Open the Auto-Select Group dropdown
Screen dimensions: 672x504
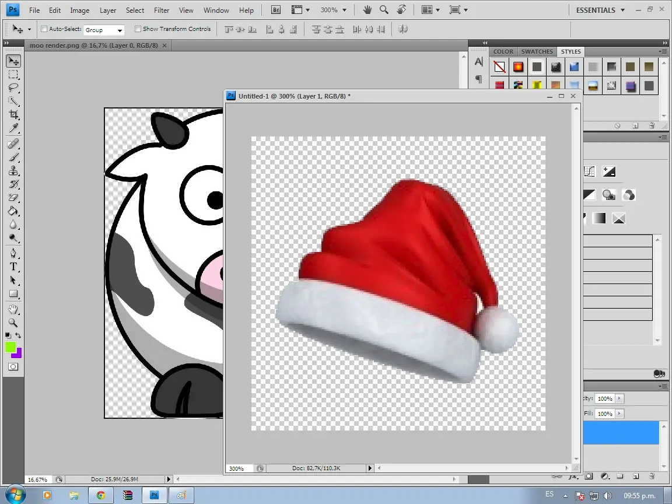pos(104,30)
